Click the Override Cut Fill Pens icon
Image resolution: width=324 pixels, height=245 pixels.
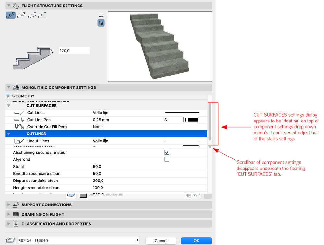pyautogui.click(x=19, y=127)
